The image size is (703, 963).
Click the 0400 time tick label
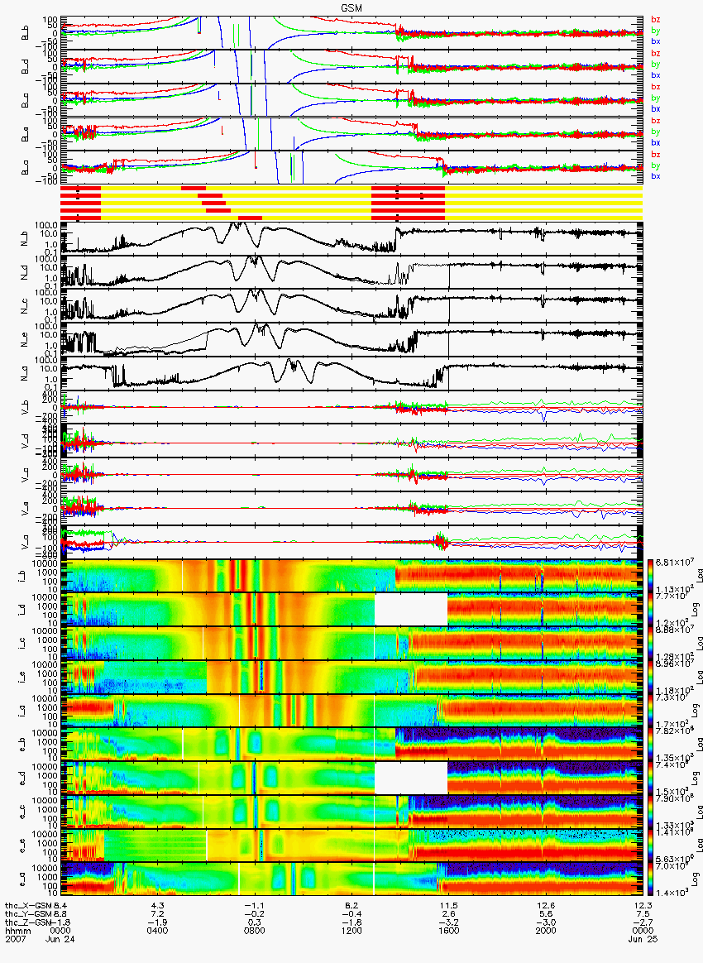[157, 931]
